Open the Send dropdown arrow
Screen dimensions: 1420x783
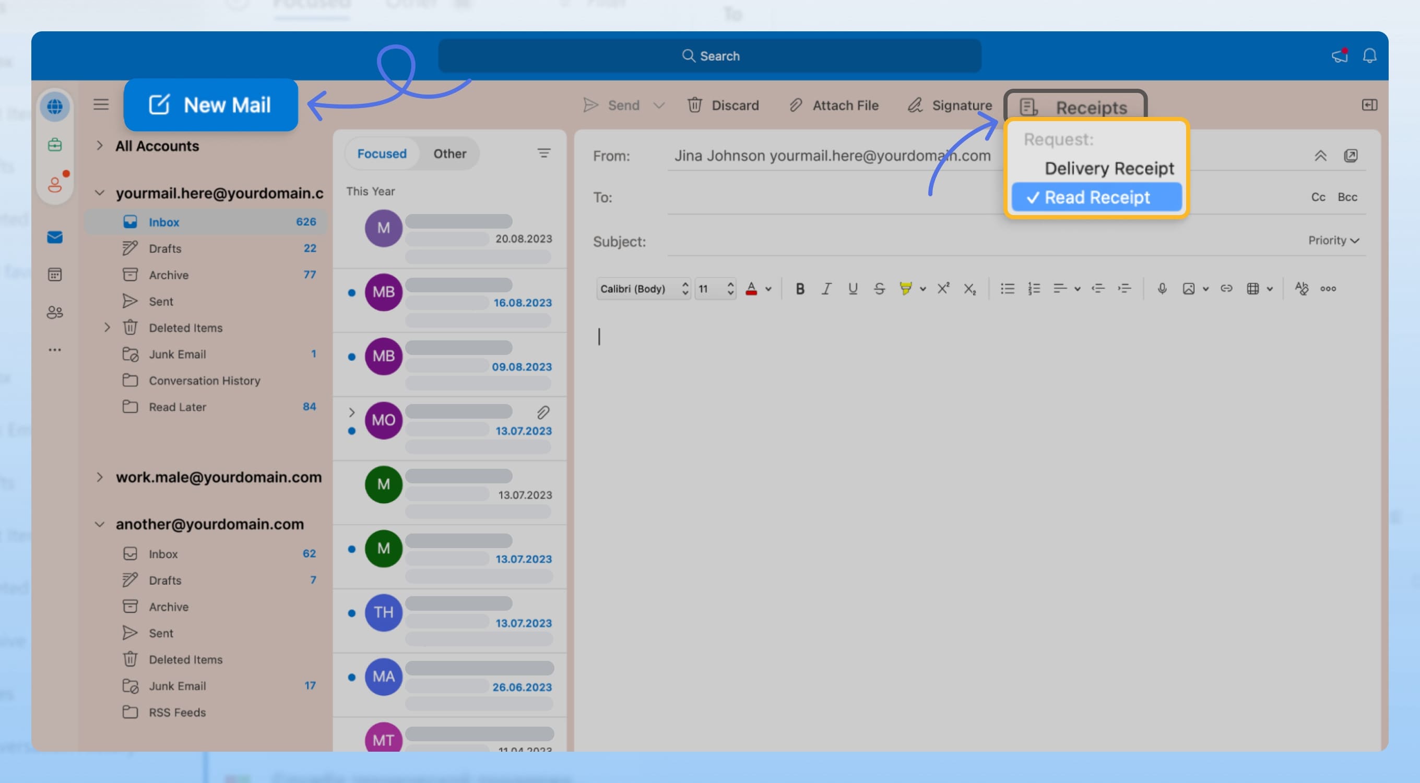pos(658,105)
